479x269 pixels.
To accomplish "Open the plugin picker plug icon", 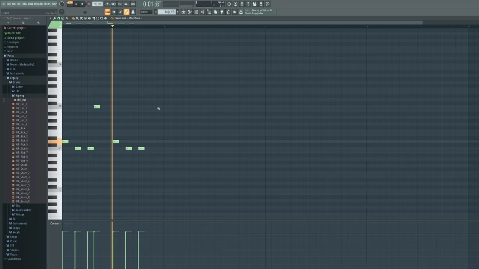I will tap(222, 12).
